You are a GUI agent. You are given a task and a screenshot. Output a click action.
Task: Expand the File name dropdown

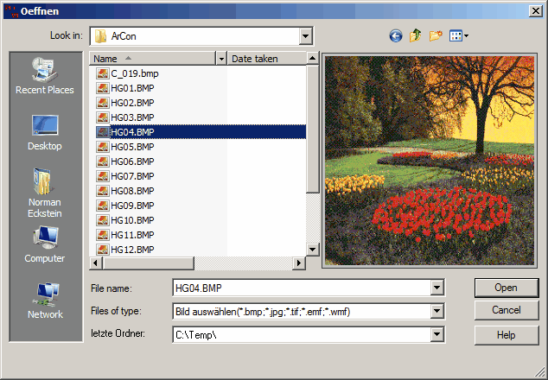436,288
